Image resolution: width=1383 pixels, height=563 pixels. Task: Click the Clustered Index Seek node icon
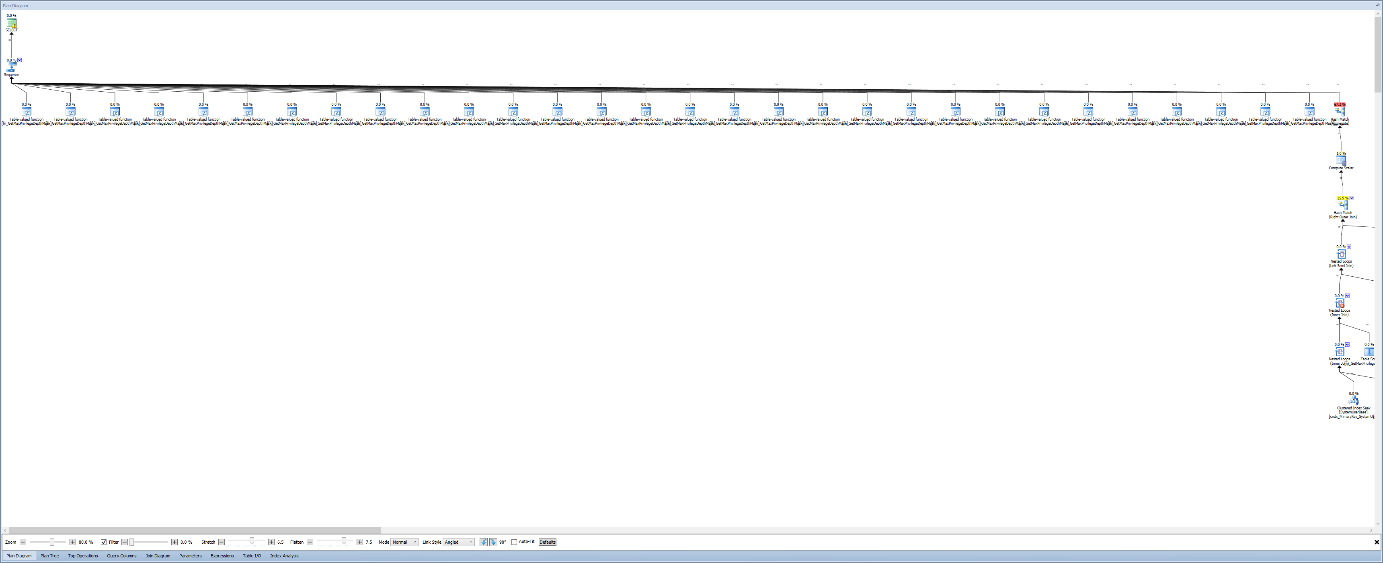[x=1354, y=401]
